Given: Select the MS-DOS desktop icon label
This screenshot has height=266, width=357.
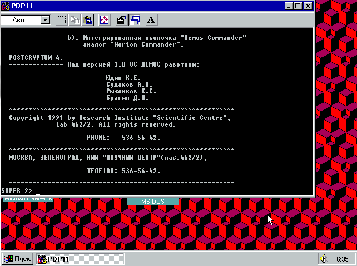Looking at the screenshot, I should [153, 202].
